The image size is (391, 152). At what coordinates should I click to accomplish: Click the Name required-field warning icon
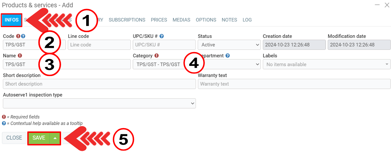point(20,56)
